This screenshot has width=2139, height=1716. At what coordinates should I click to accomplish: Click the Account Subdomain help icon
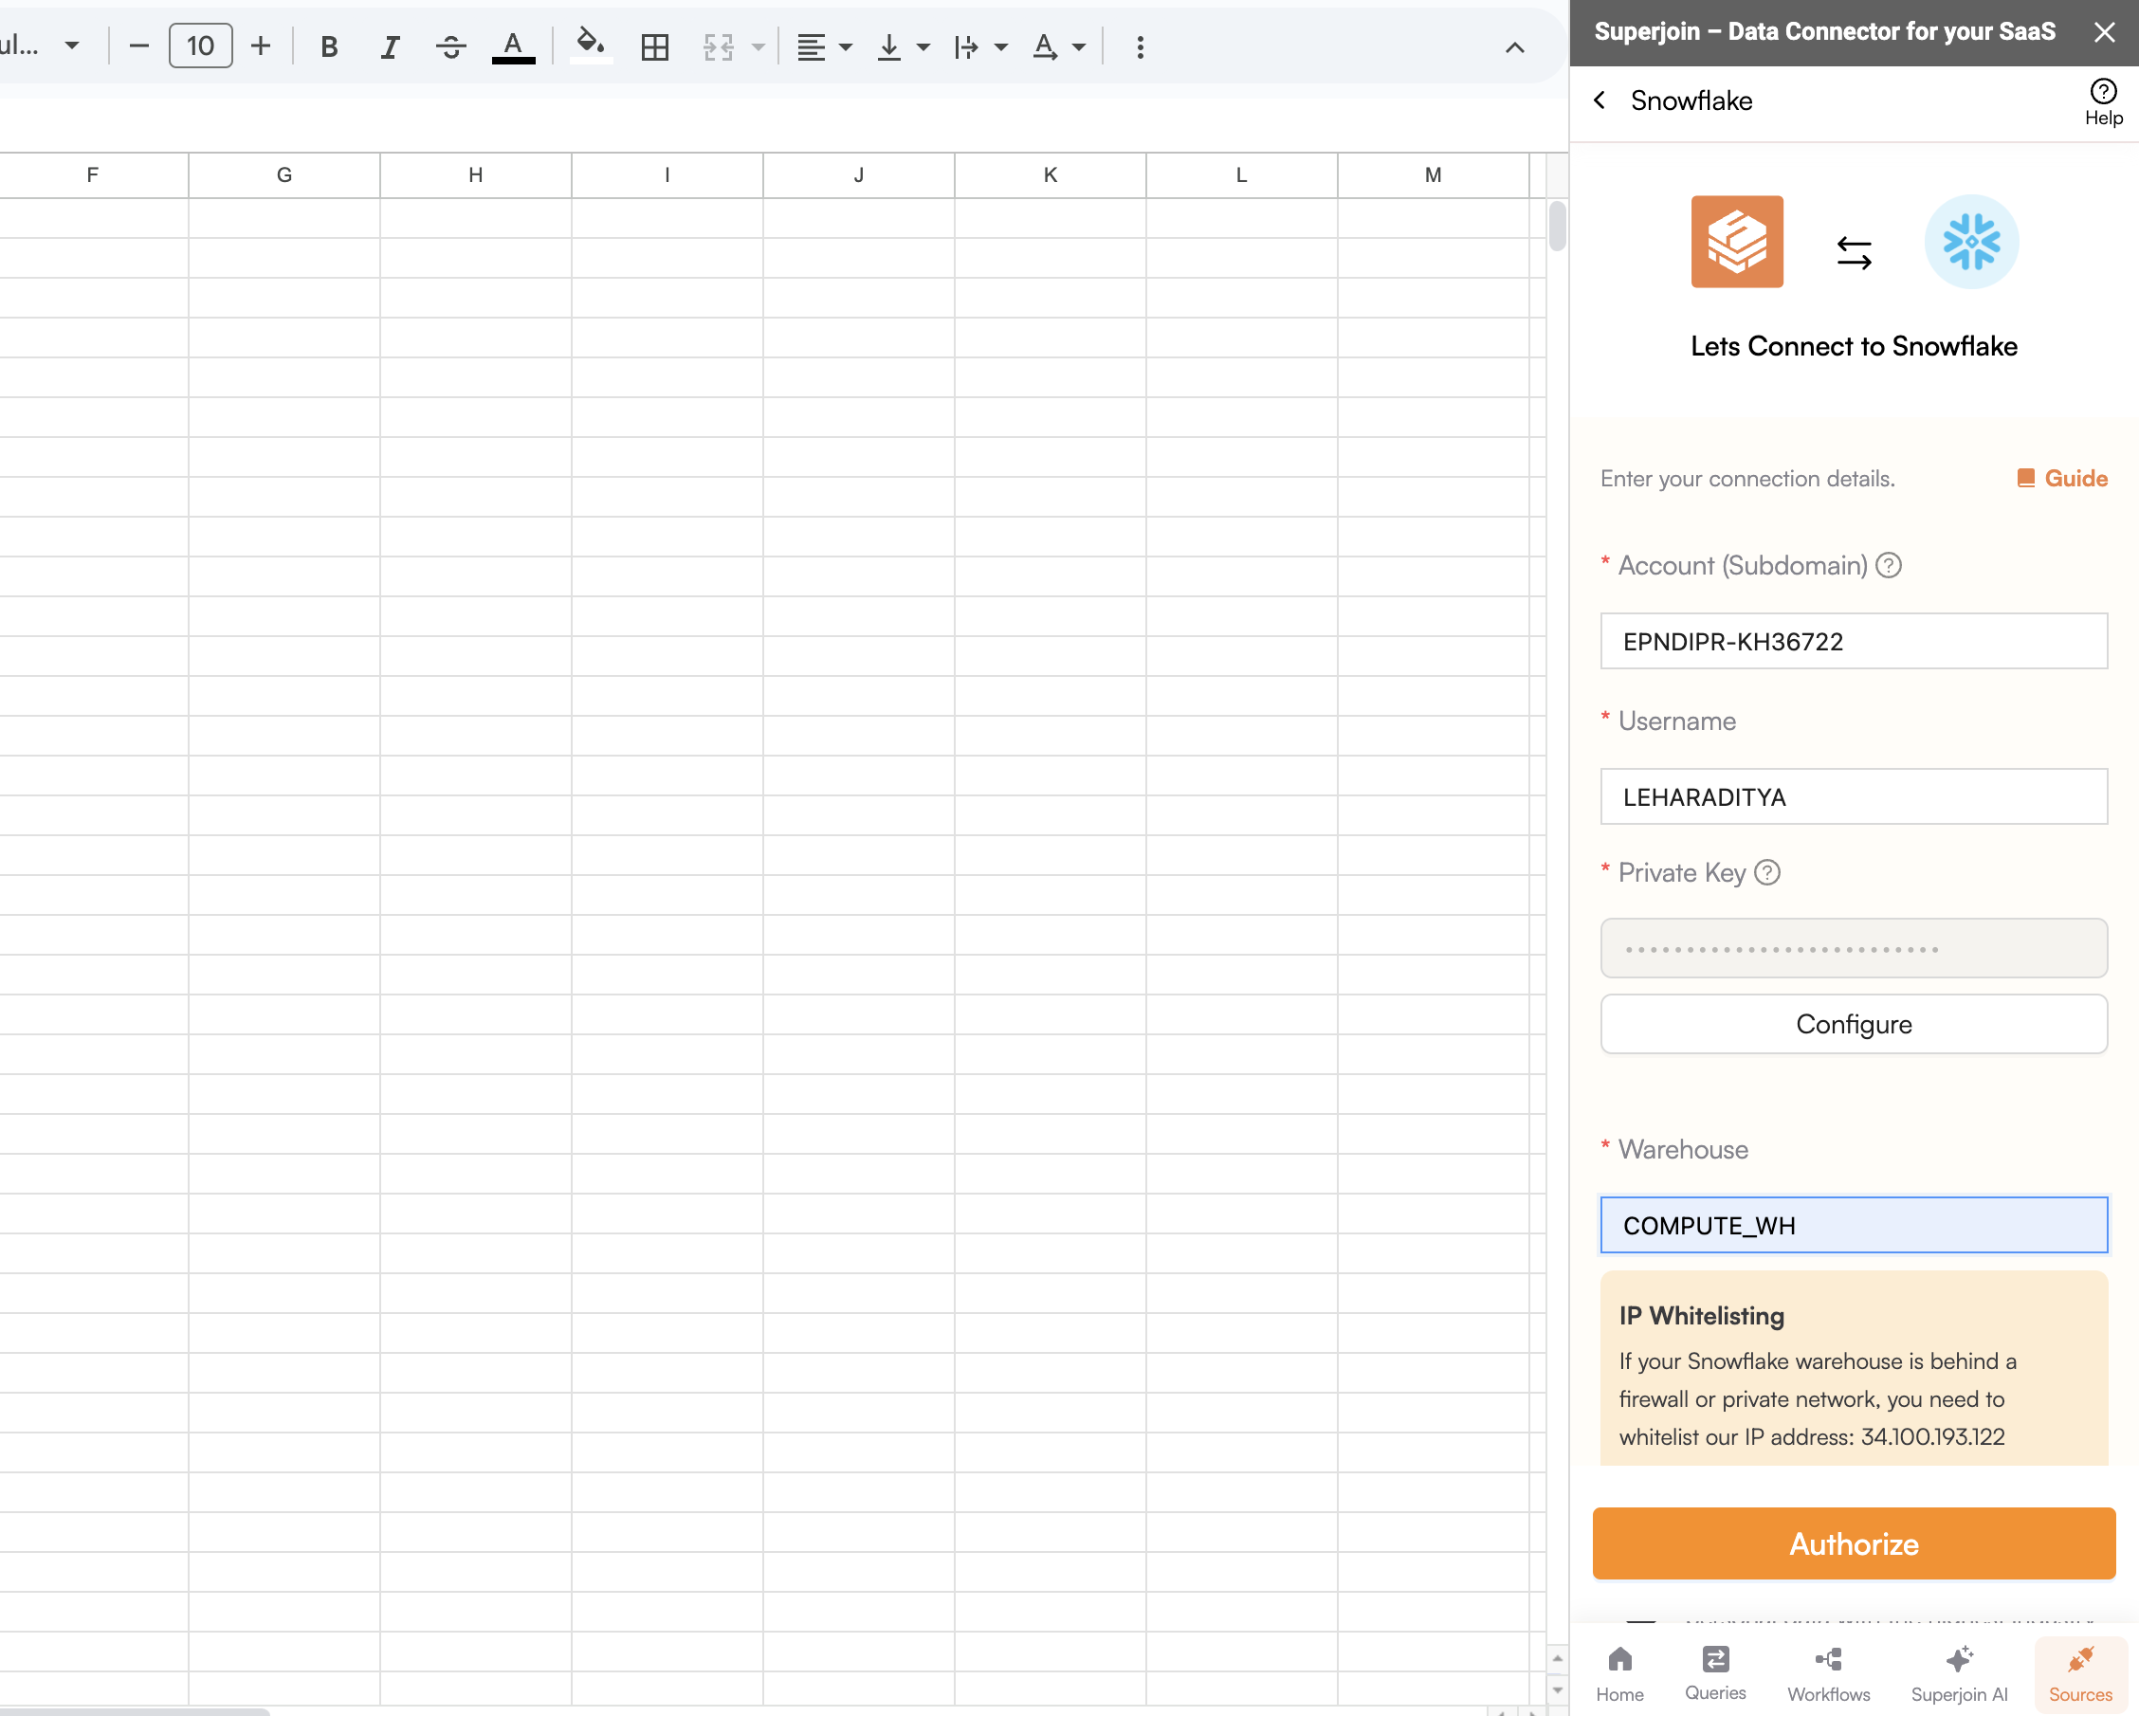[x=1889, y=565]
